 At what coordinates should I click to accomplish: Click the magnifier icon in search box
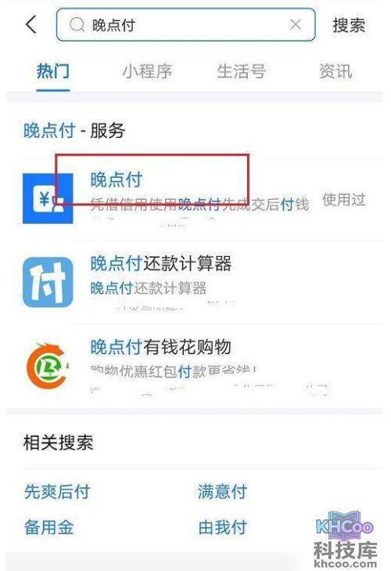coord(77,25)
